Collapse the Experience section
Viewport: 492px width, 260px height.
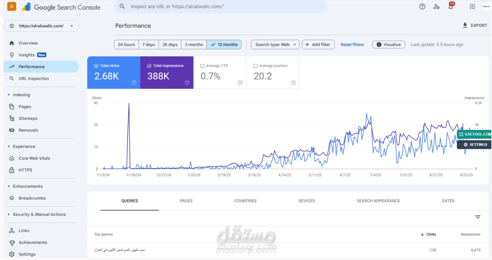9,147
